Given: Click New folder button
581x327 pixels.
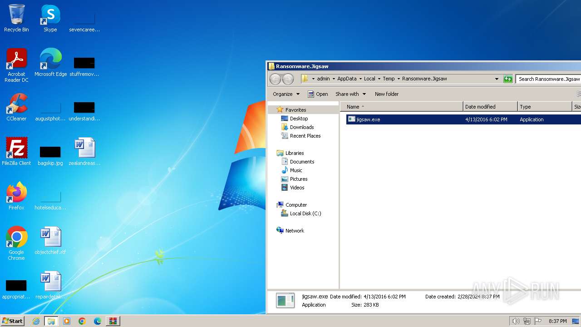Looking at the screenshot, I should point(387,94).
